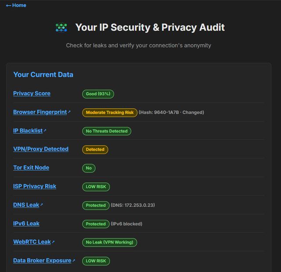Click the No Leak (VPN Working) badge
This screenshot has height=272, width=281.
point(109,243)
